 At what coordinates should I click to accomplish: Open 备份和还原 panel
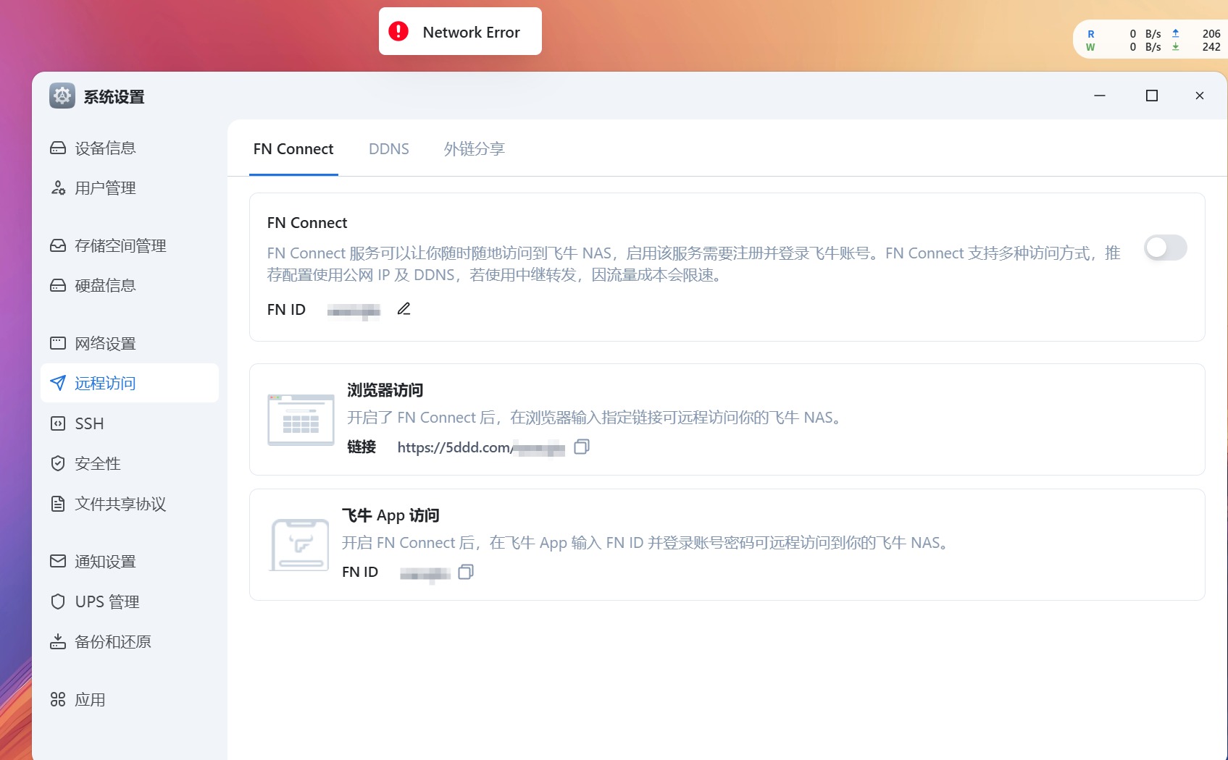112,642
